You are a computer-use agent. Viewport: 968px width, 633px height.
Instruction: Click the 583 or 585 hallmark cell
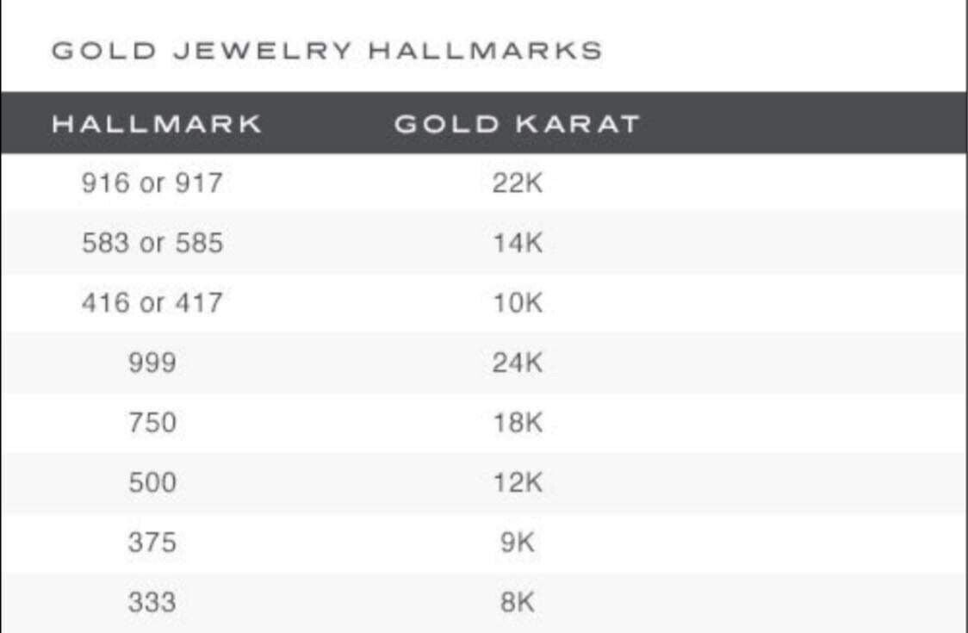[152, 244]
